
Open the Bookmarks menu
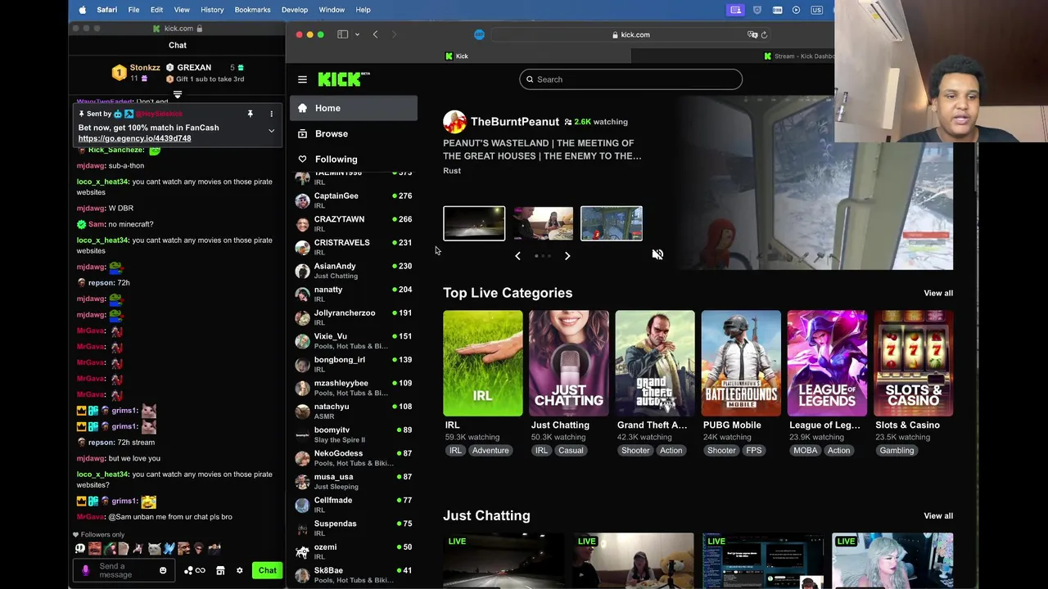point(252,10)
